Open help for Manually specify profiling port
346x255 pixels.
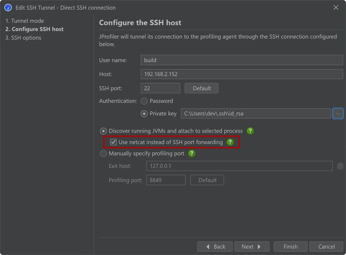(x=192, y=153)
